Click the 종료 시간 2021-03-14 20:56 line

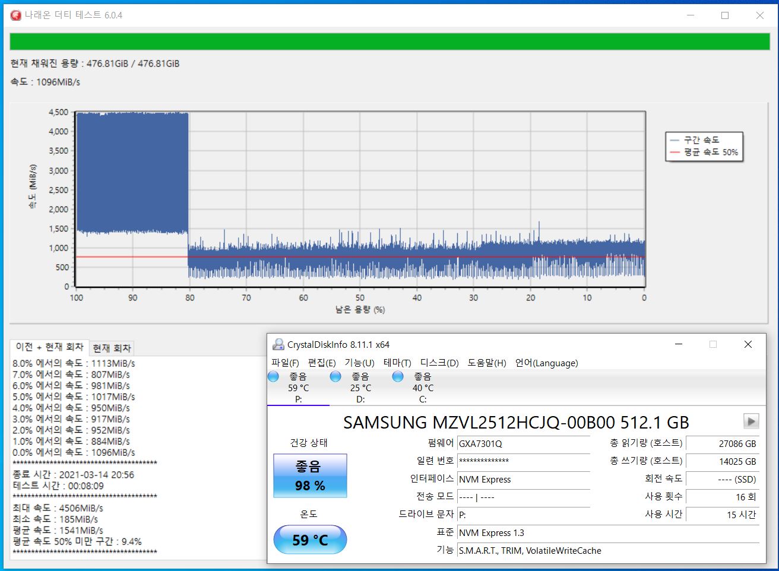(74, 475)
